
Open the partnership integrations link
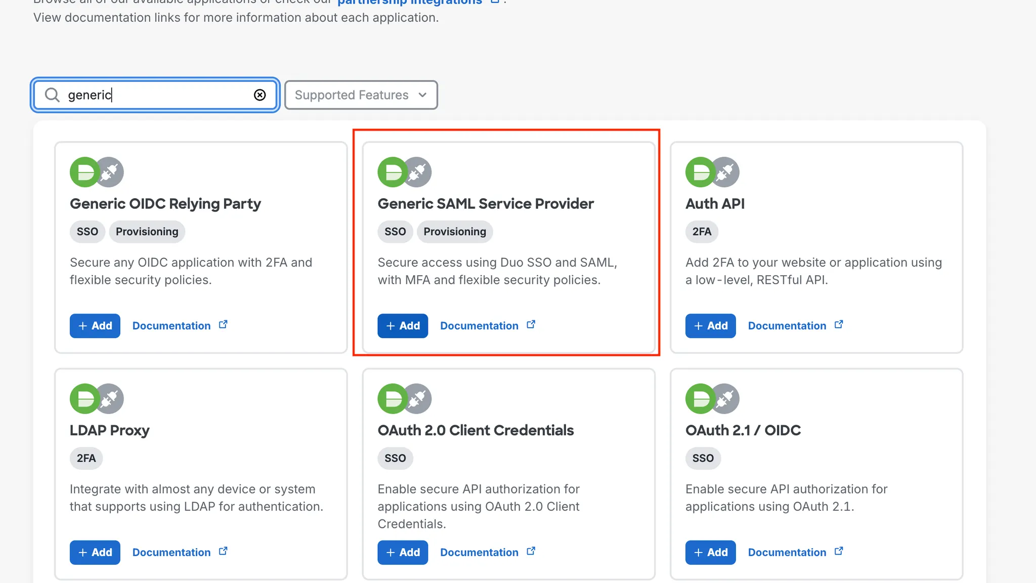click(410, 2)
